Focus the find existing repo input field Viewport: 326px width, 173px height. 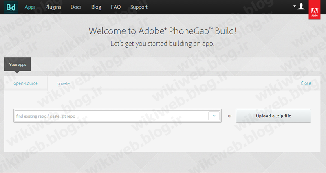point(111,116)
